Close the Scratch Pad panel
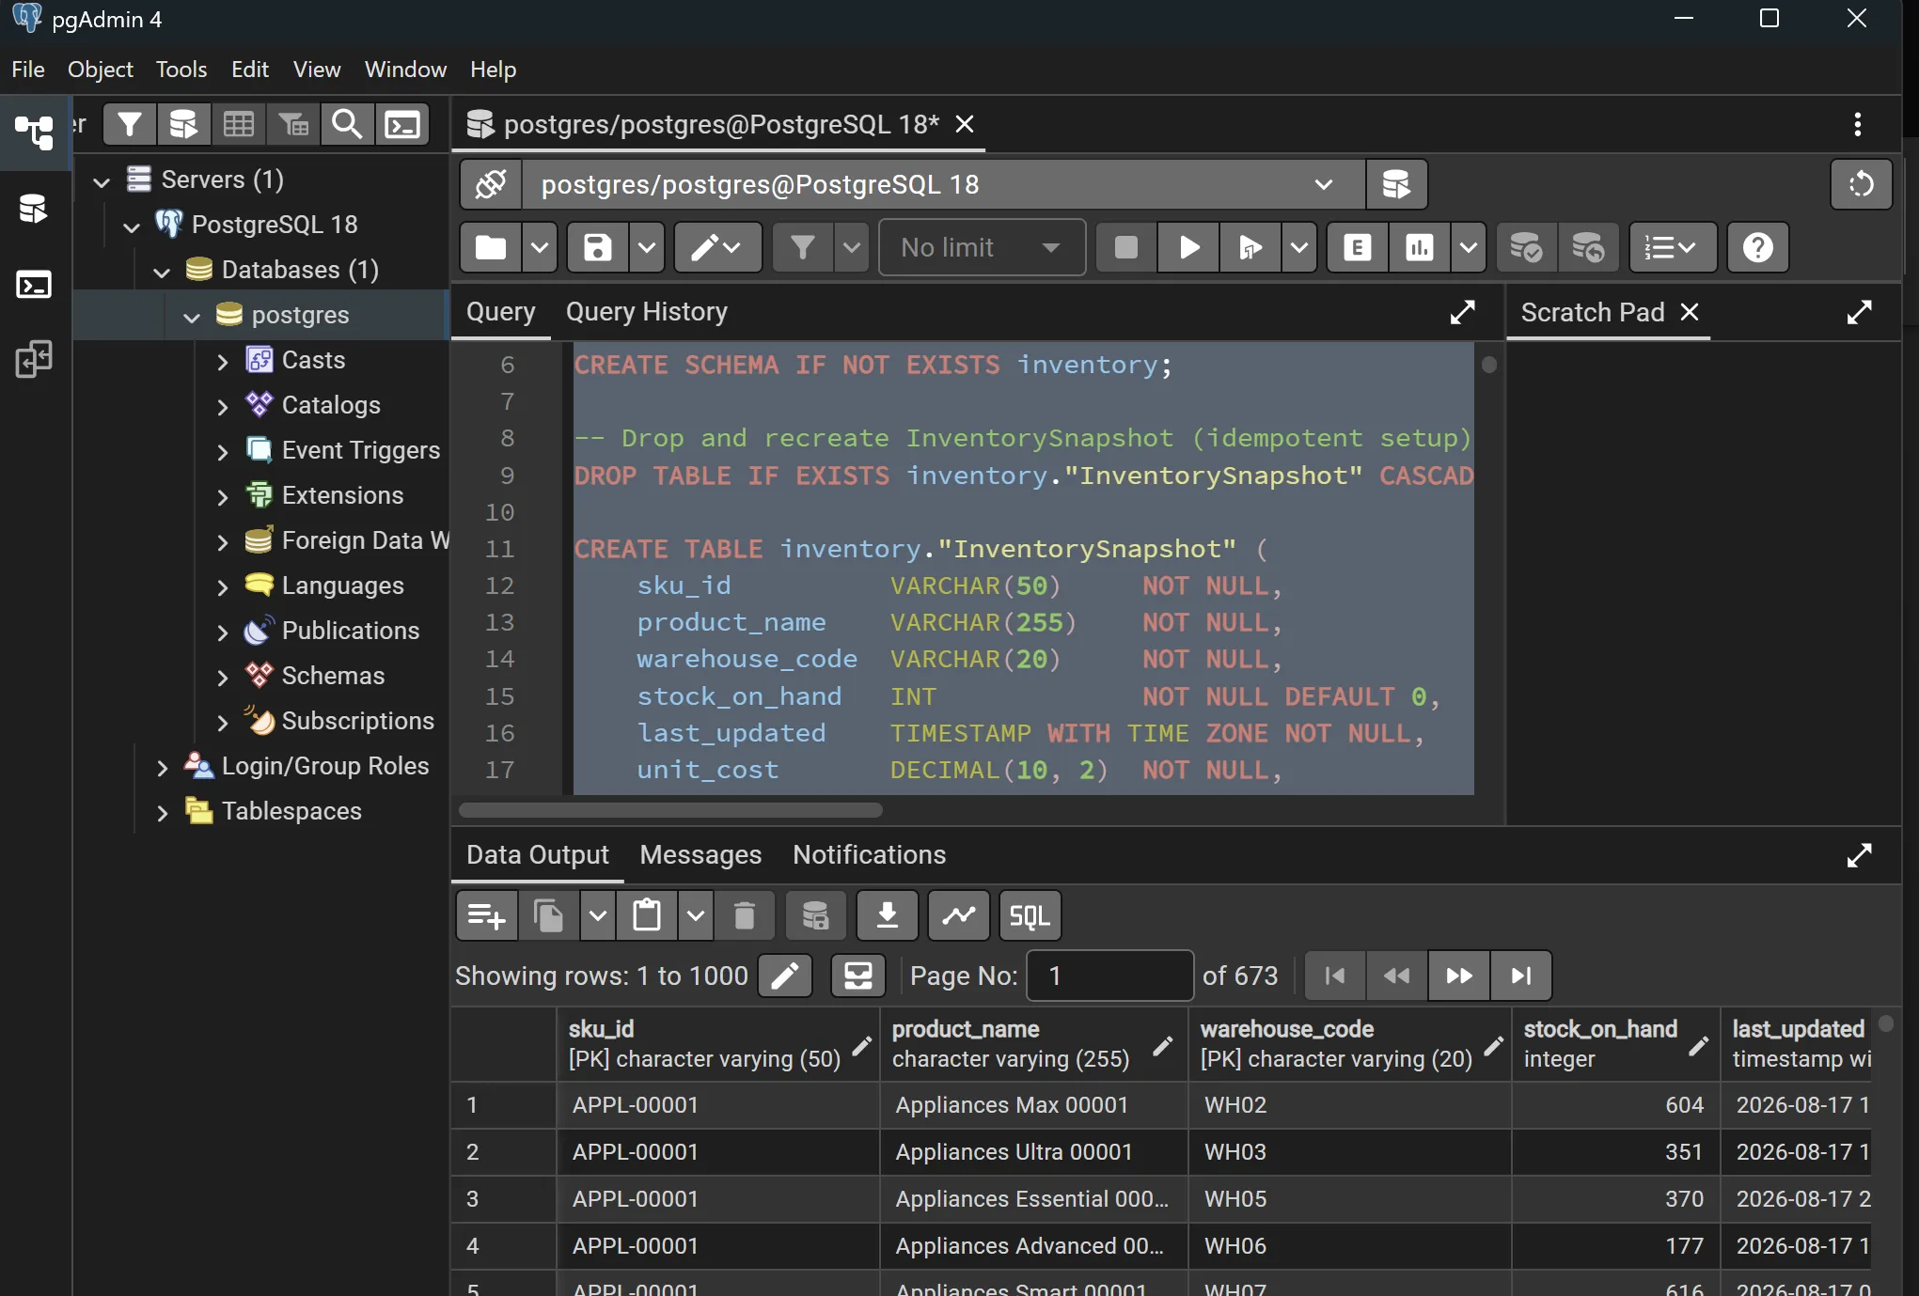Viewport: 1919px width, 1296px height. coord(1690,312)
